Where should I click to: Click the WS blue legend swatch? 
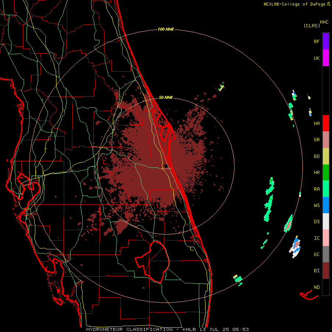(x=326, y=205)
